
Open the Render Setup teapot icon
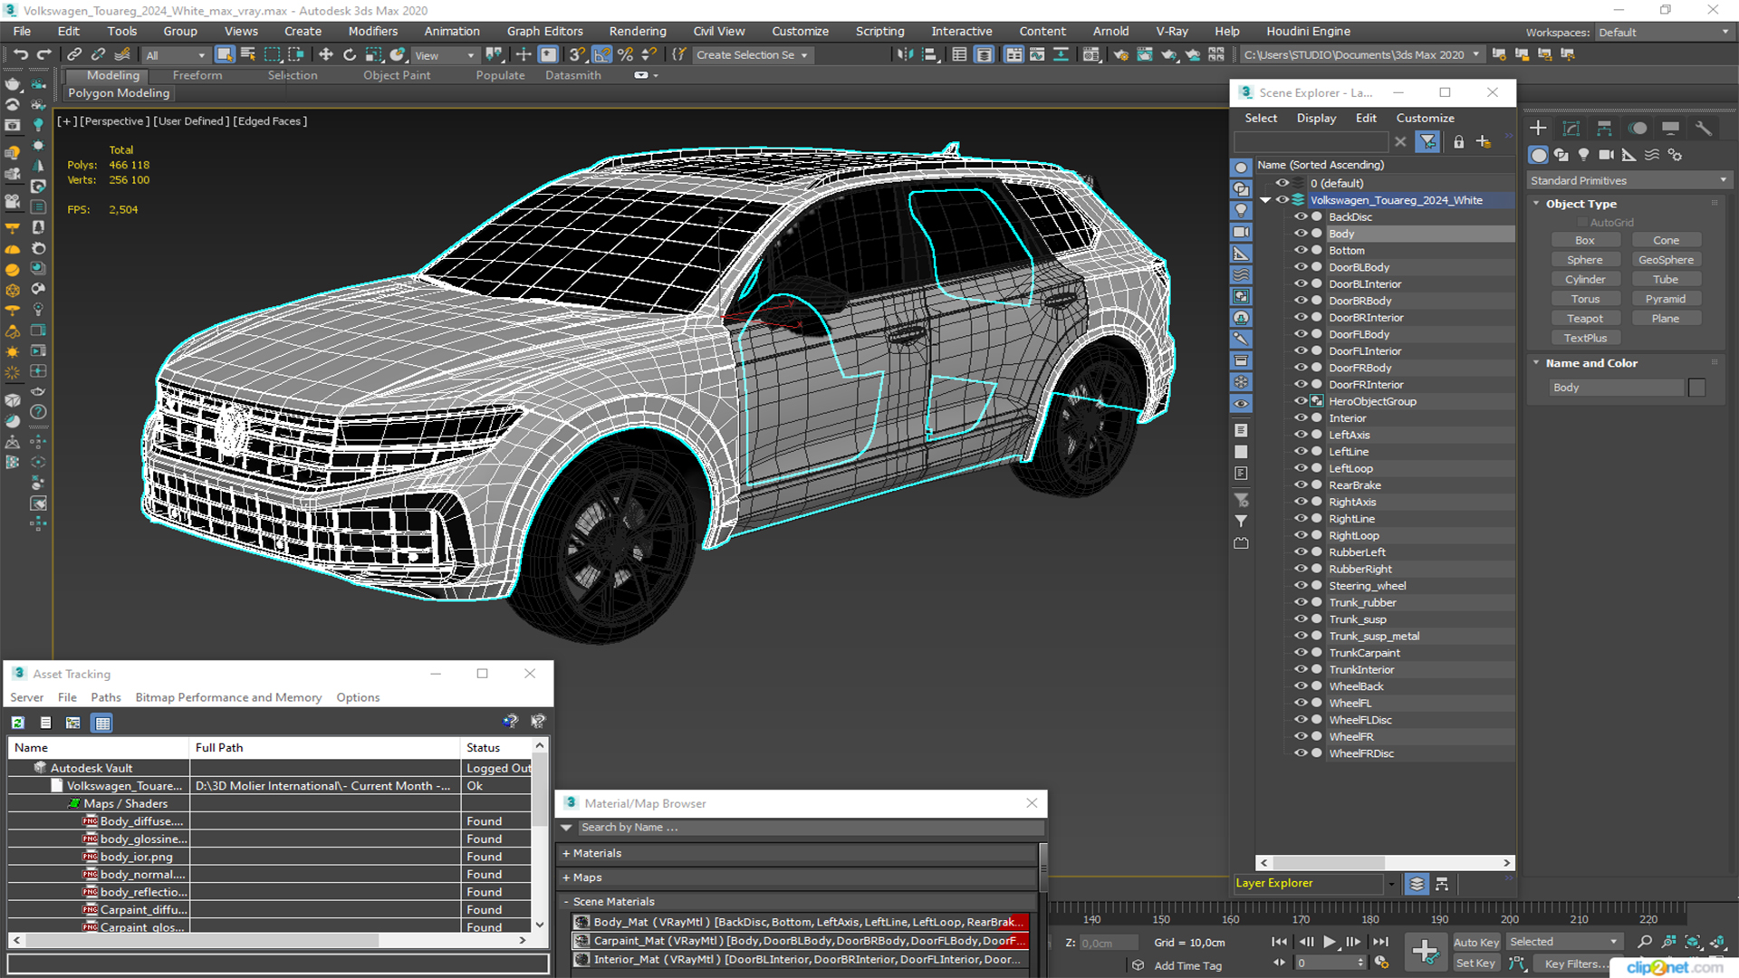1121,55
